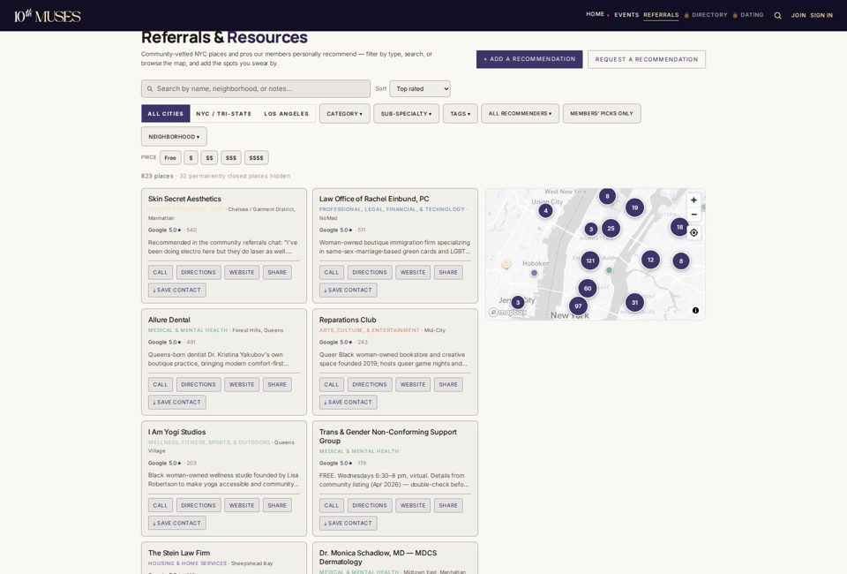Click the map cluster marked 25
Screen dimensions: 847x574
pyautogui.click(x=611, y=228)
